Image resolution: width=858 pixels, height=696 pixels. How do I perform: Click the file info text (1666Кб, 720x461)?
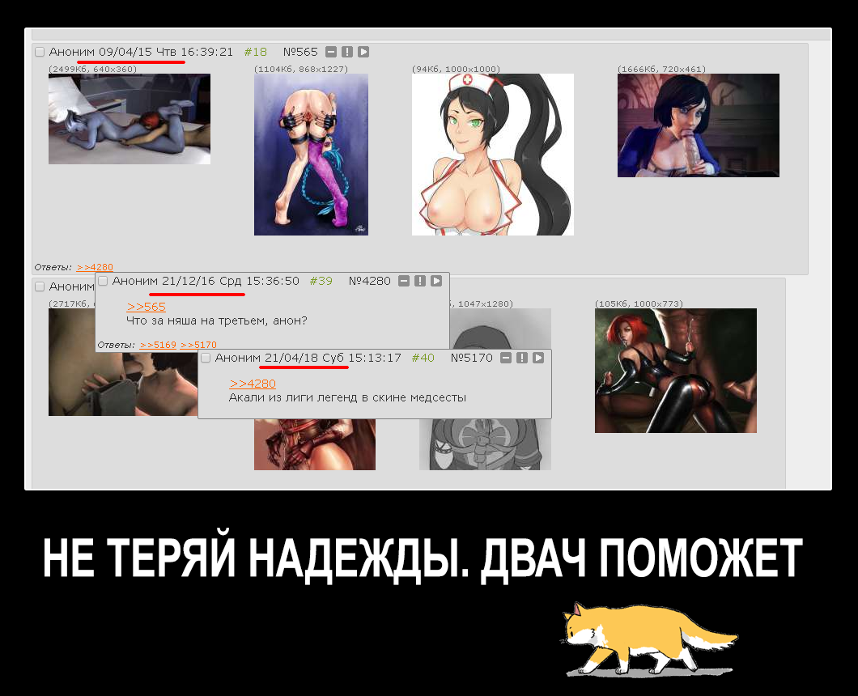click(x=661, y=69)
